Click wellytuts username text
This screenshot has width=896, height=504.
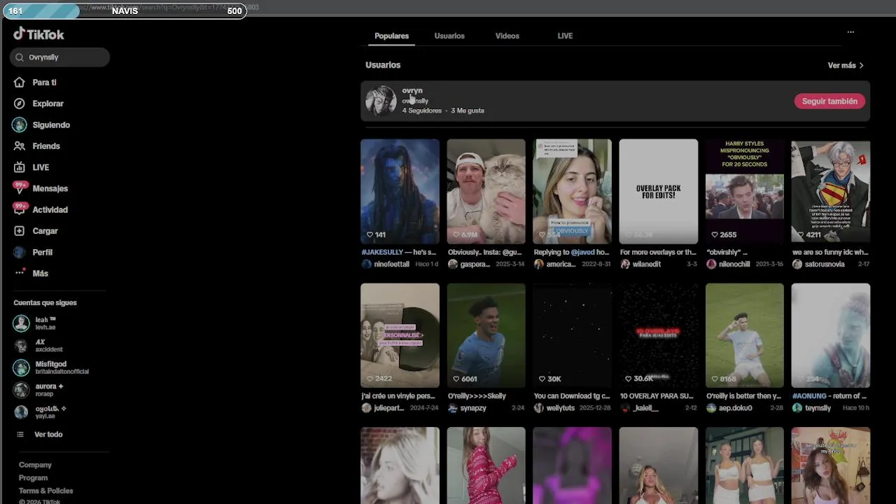coord(560,408)
